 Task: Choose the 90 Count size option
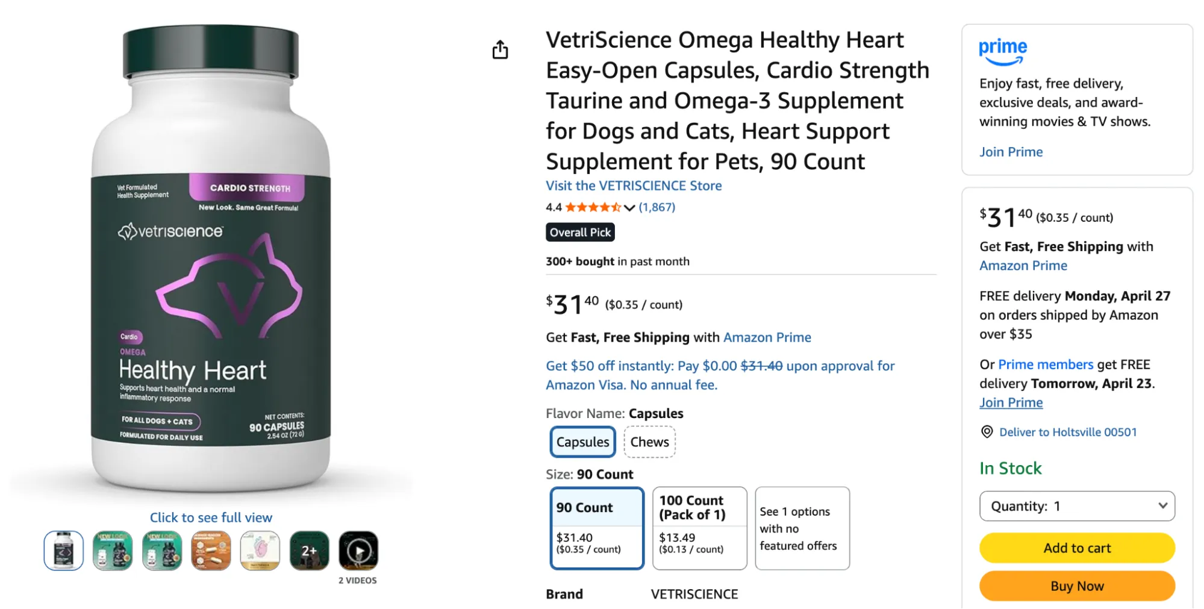coord(597,528)
